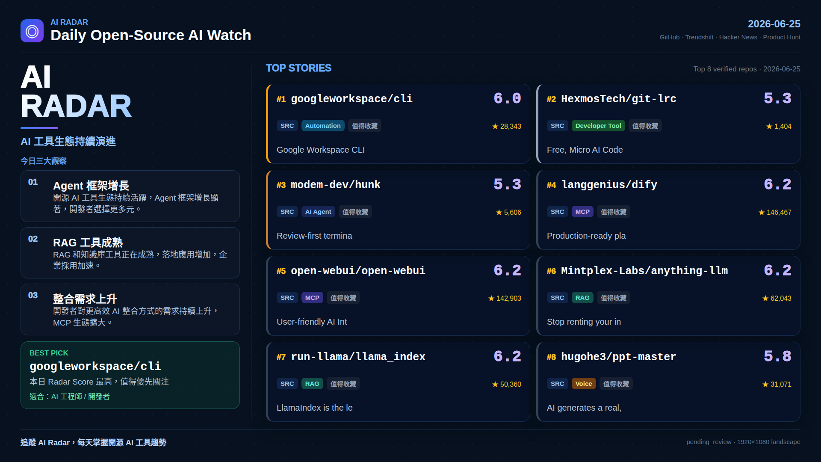Screen dimensions: 821x462
Task: Click the 1,404 star count
Action: point(779,126)
